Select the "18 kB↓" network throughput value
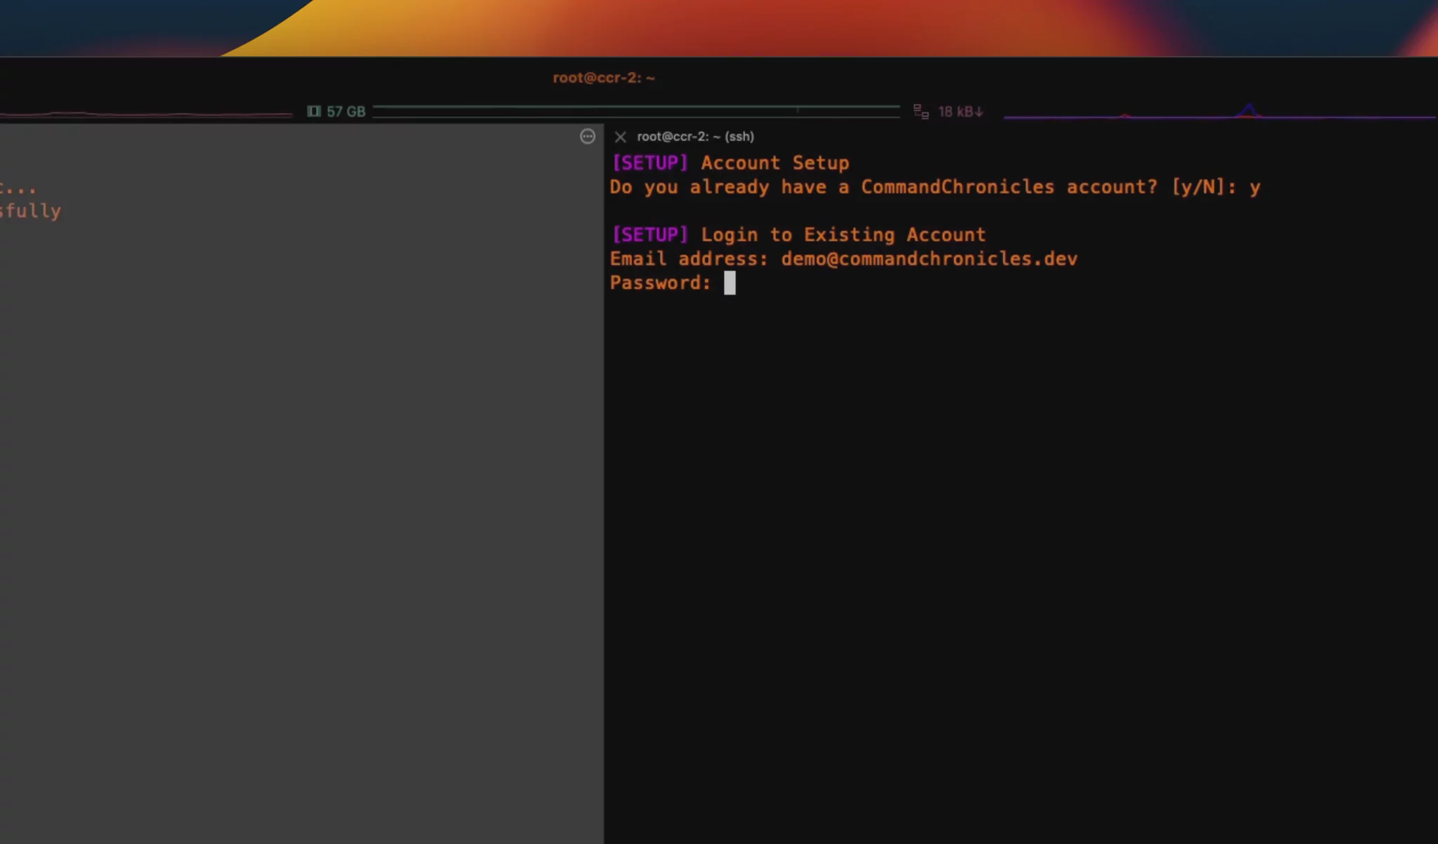Image resolution: width=1438 pixels, height=844 pixels. [961, 112]
